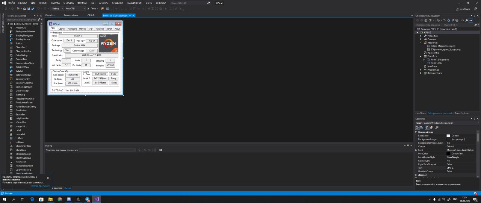
Task: Select the Mainboard tab in the CPU-Z form
Action: click(72, 29)
